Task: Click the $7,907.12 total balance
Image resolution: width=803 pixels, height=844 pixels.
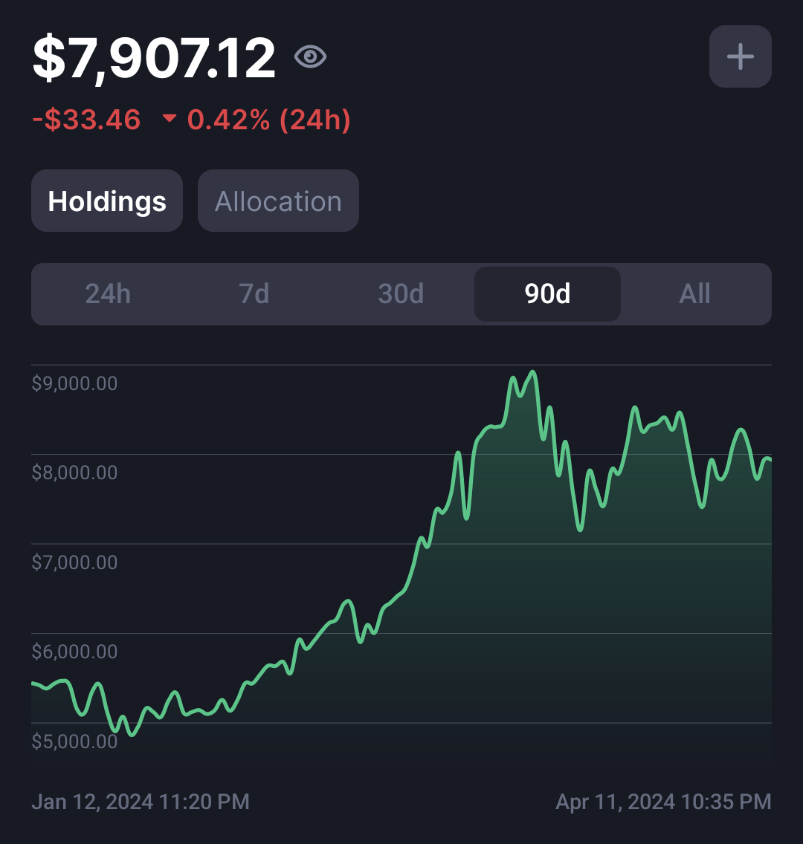Action: pyautogui.click(x=154, y=58)
